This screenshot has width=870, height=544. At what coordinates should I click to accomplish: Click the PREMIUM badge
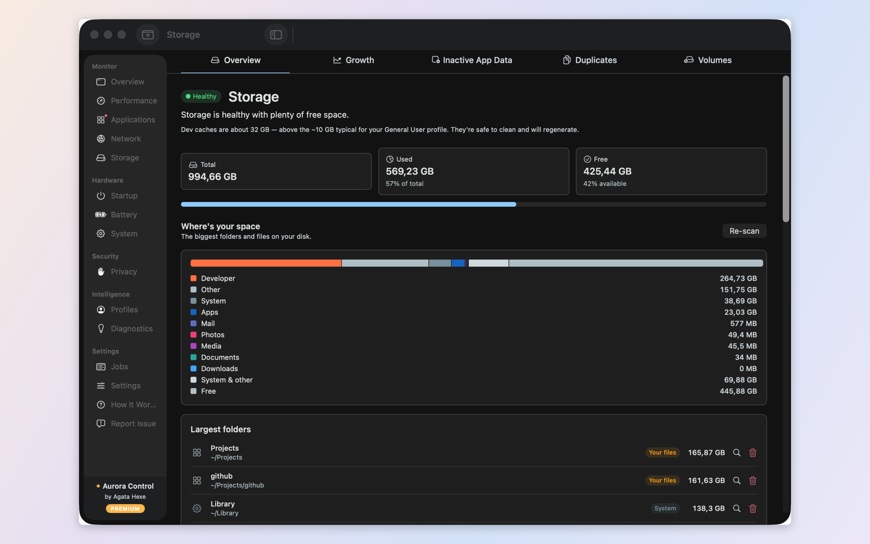[x=125, y=508]
